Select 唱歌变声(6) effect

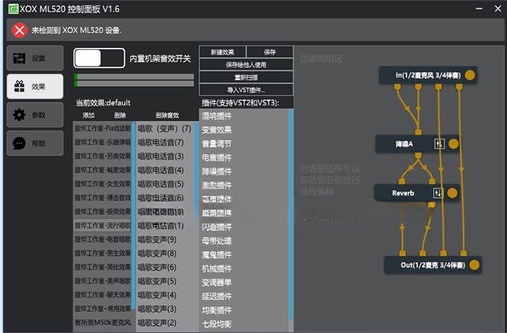click(x=165, y=268)
